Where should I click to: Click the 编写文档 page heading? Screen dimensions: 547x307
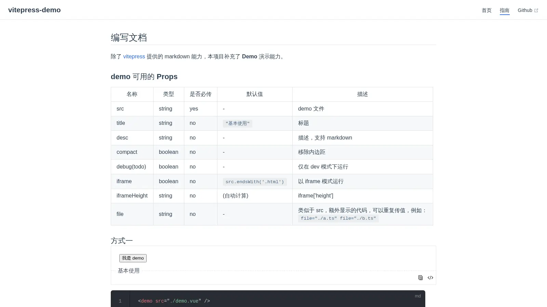pyautogui.click(x=129, y=38)
